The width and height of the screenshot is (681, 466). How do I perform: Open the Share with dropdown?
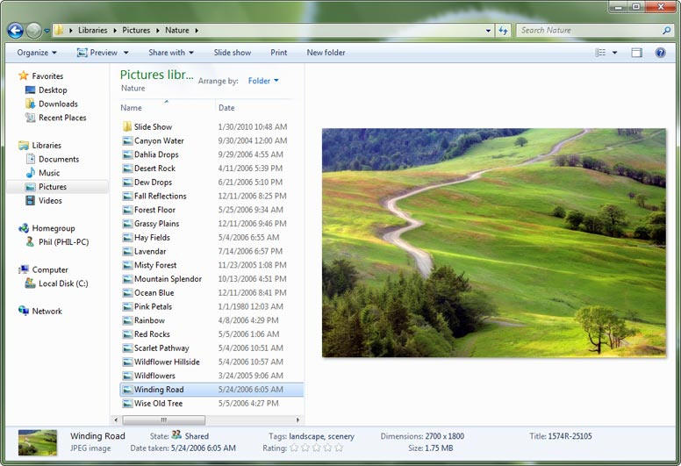click(x=170, y=53)
